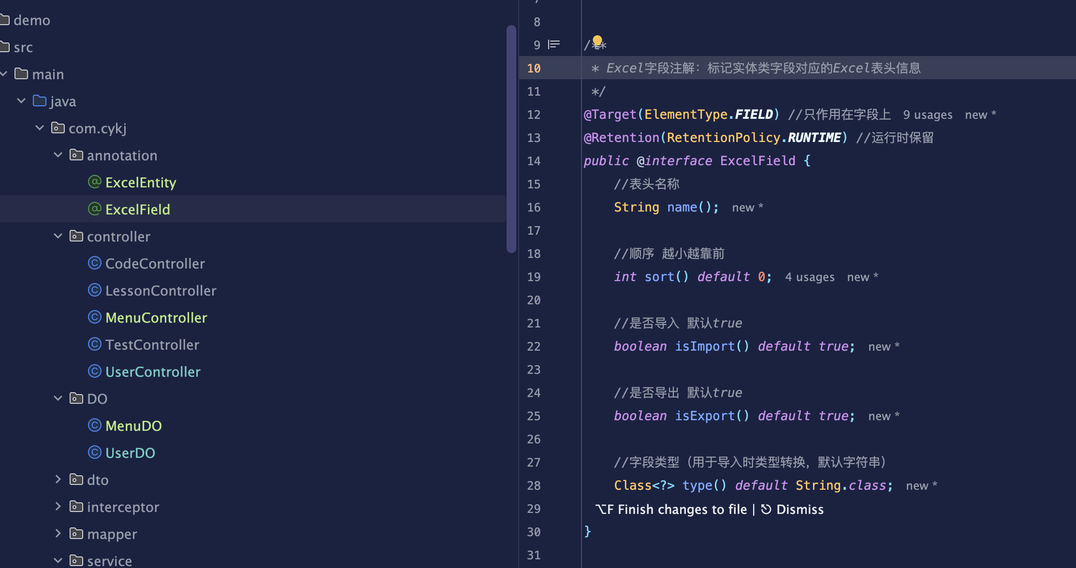1076x568 pixels.
Task: Select the ExcelEntity annotation file
Action: click(x=140, y=183)
